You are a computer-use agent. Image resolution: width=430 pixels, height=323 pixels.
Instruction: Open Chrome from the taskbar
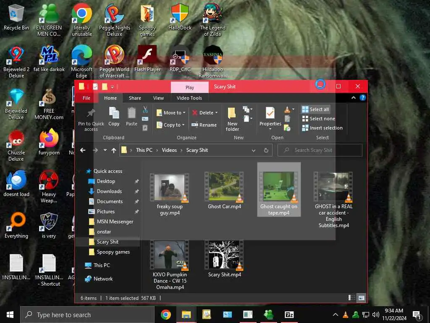165,315
